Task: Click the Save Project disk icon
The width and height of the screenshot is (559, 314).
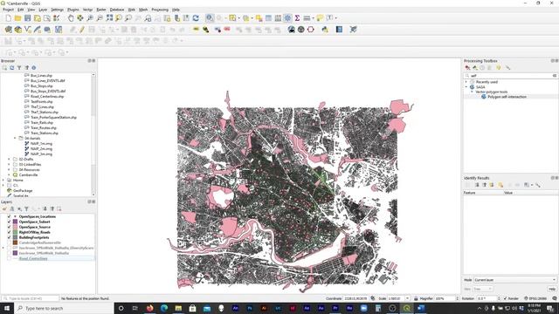Action: pos(27,17)
